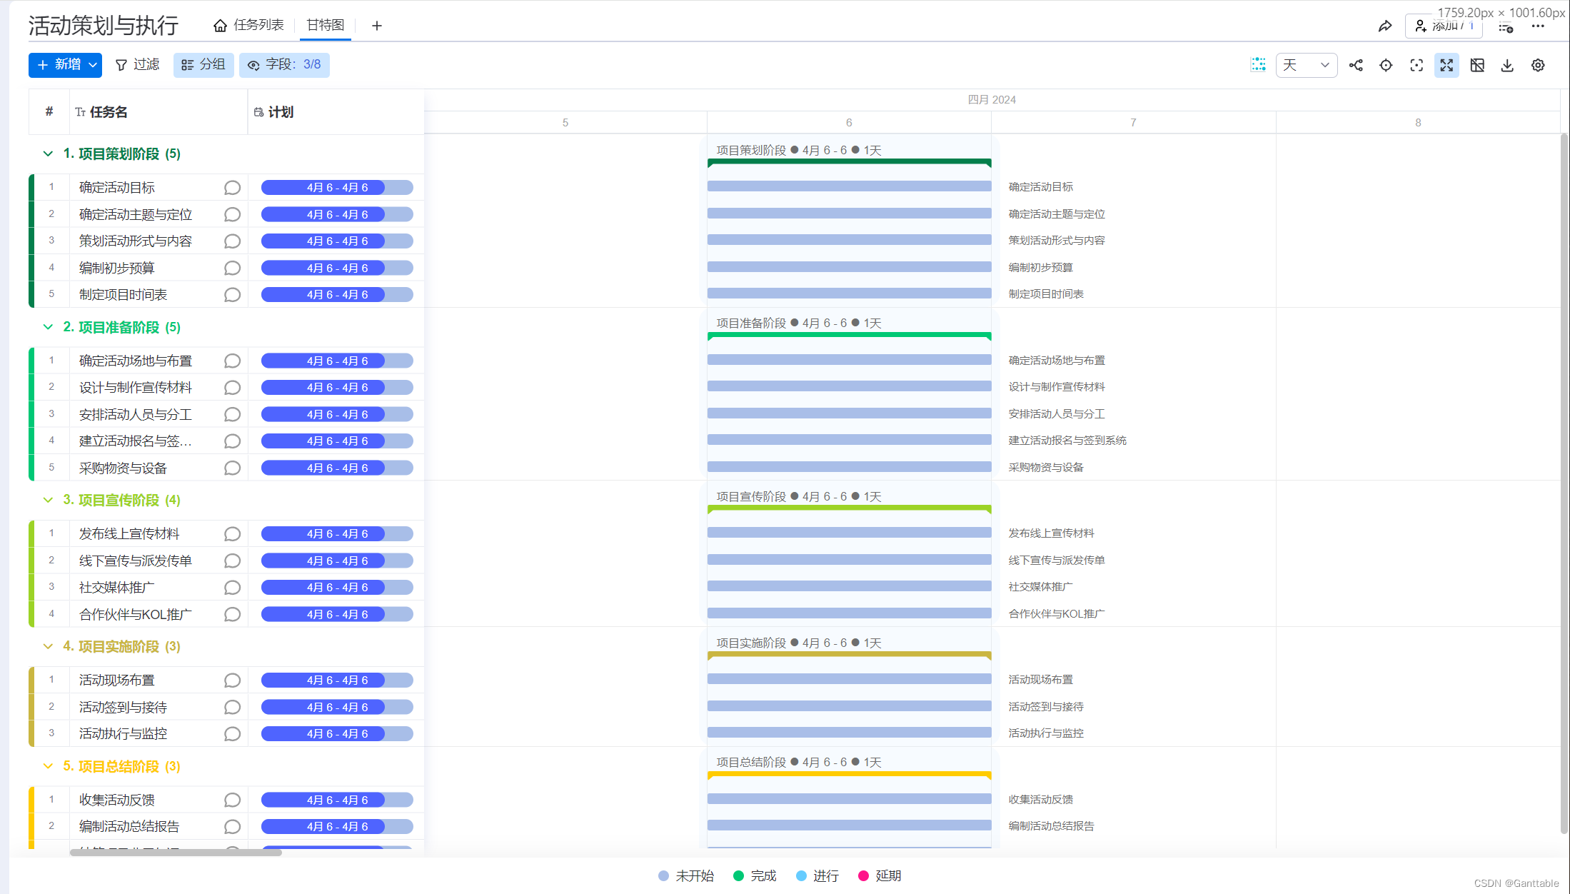Switch to the 任务列表 tab
This screenshot has width=1570, height=894.
(x=249, y=25)
